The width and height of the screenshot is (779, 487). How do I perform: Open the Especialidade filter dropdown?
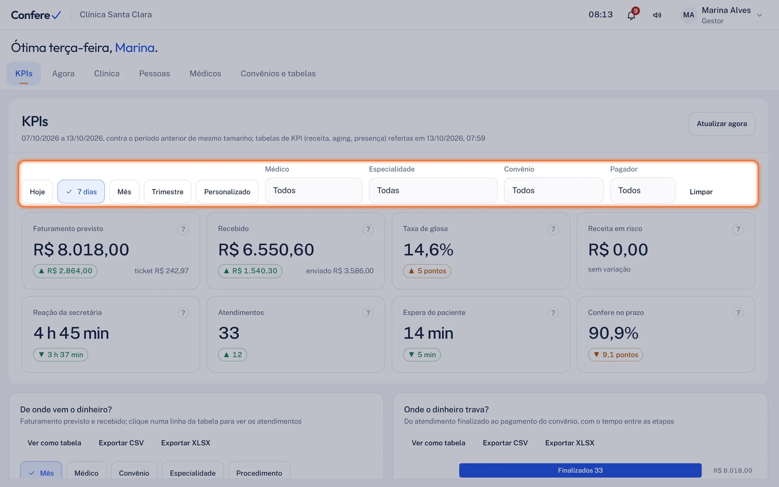[433, 190]
